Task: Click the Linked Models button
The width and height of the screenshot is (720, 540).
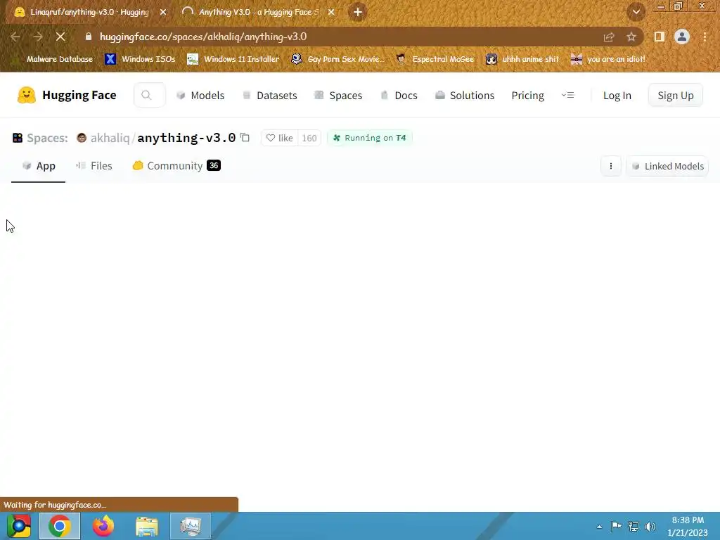Action: coord(667,166)
